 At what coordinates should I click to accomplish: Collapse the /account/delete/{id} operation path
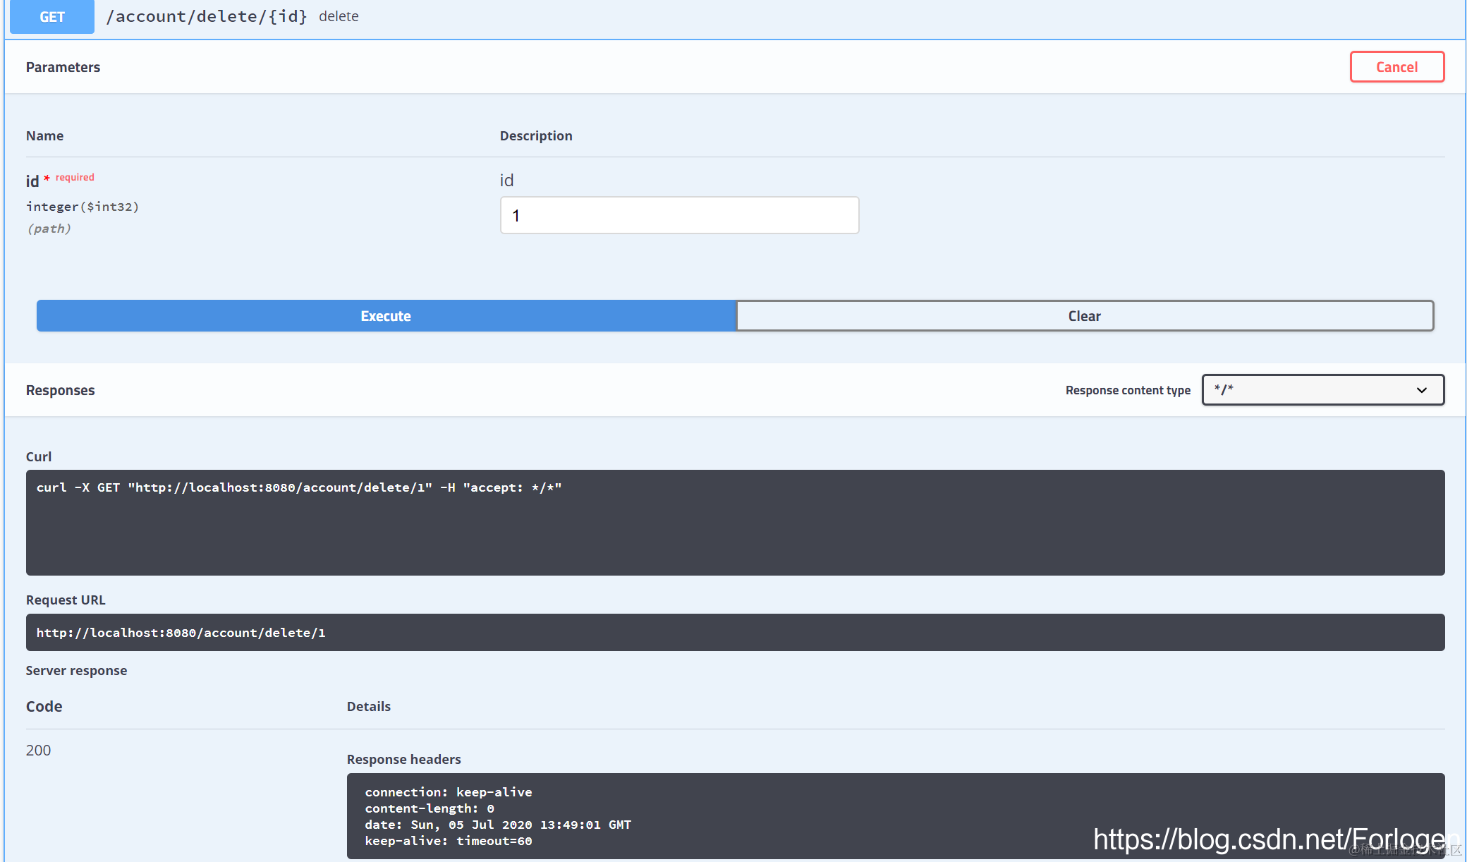[207, 16]
